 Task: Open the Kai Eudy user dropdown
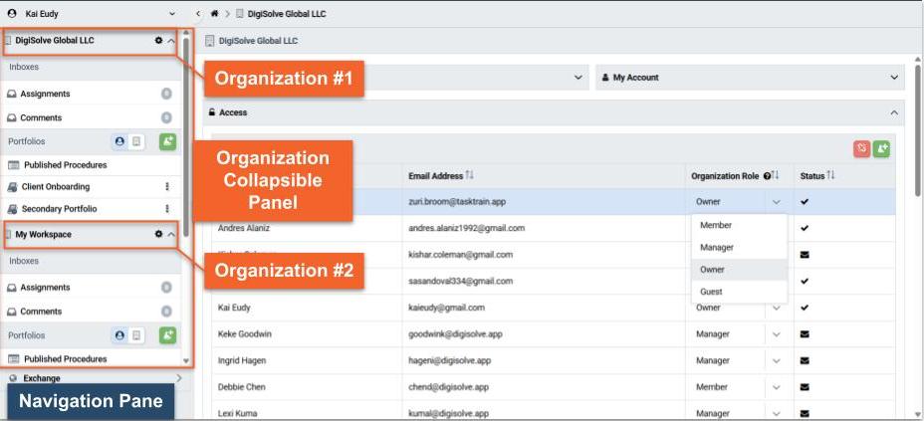coord(172,13)
